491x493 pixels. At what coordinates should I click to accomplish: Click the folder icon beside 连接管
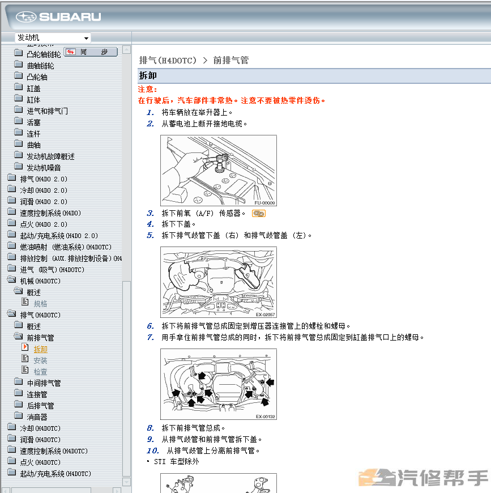click(19, 393)
